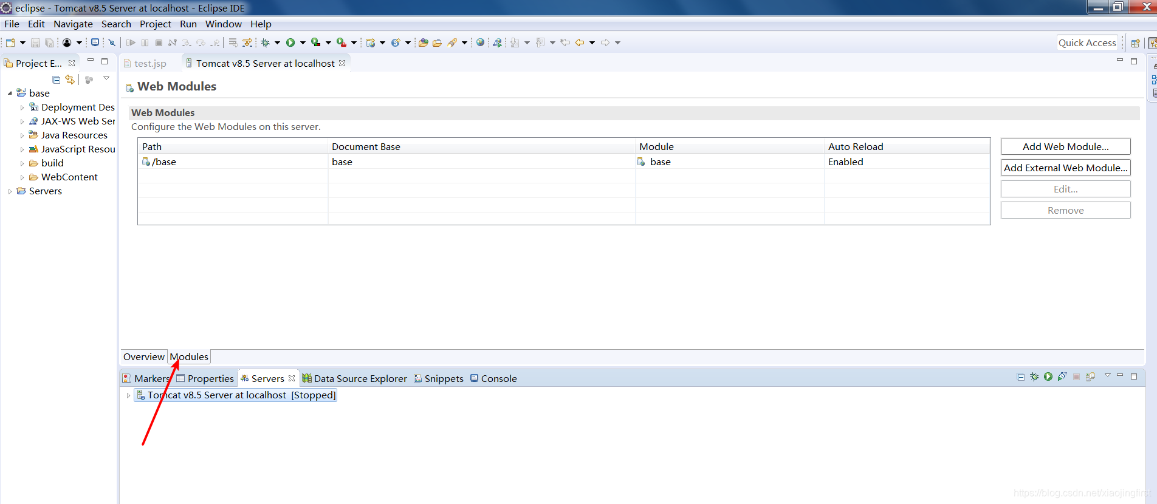1157x504 pixels.
Task: Click the green Run button in main toolbar
Action: 290,43
